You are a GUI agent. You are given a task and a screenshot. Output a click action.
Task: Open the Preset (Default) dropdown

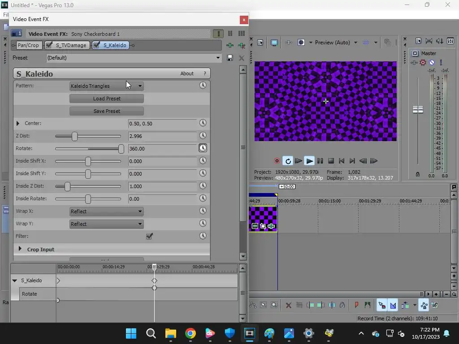point(134,58)
